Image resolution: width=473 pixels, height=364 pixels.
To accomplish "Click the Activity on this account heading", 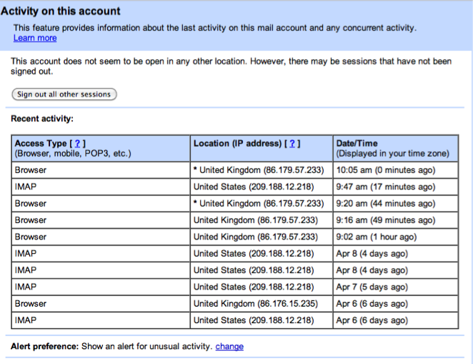I will click(x=61, y=11).
